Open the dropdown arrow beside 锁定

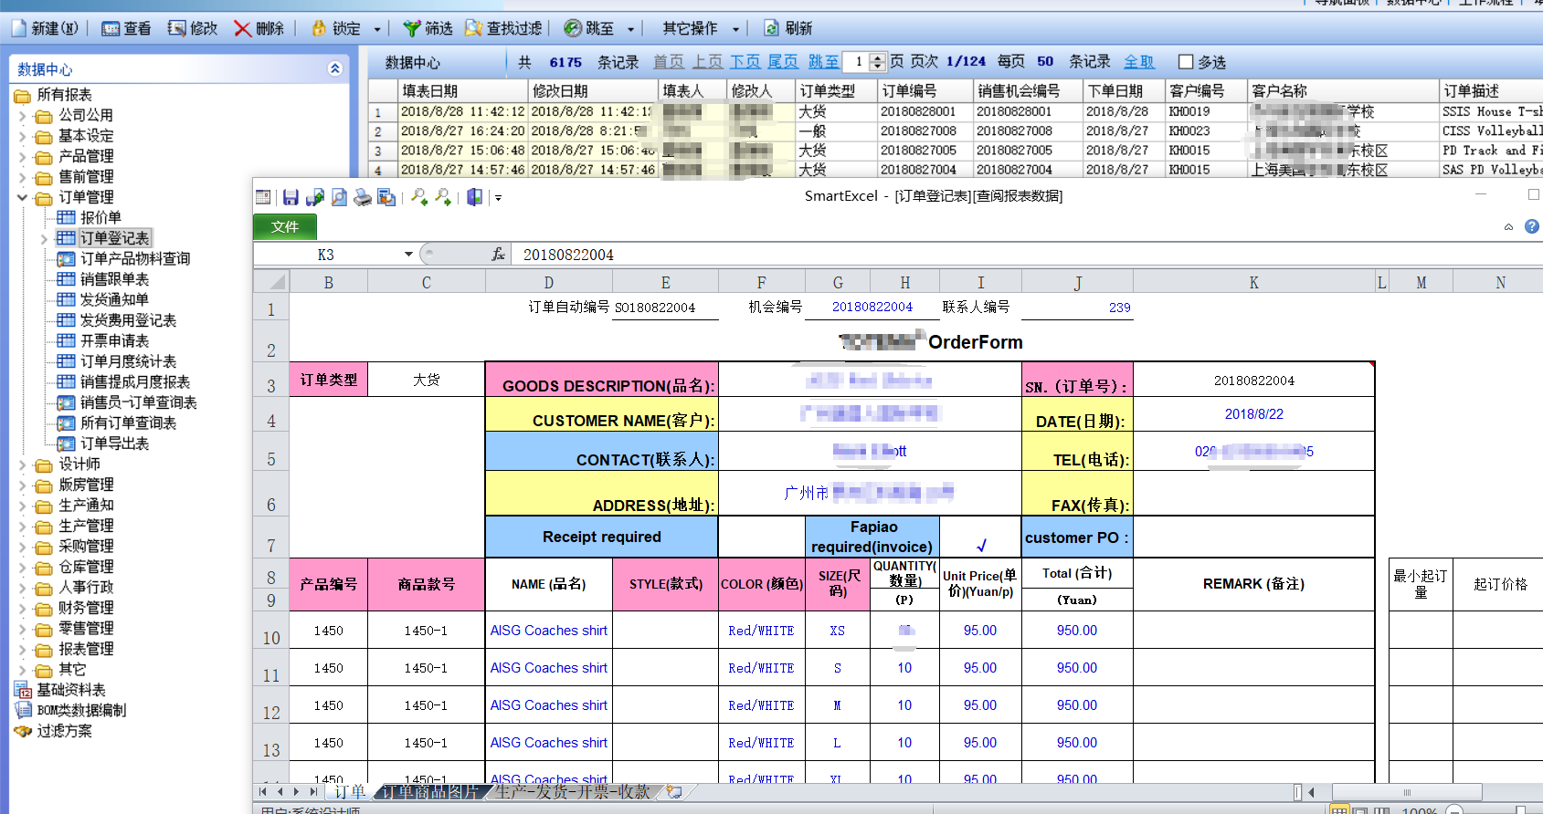click(376, 29)
